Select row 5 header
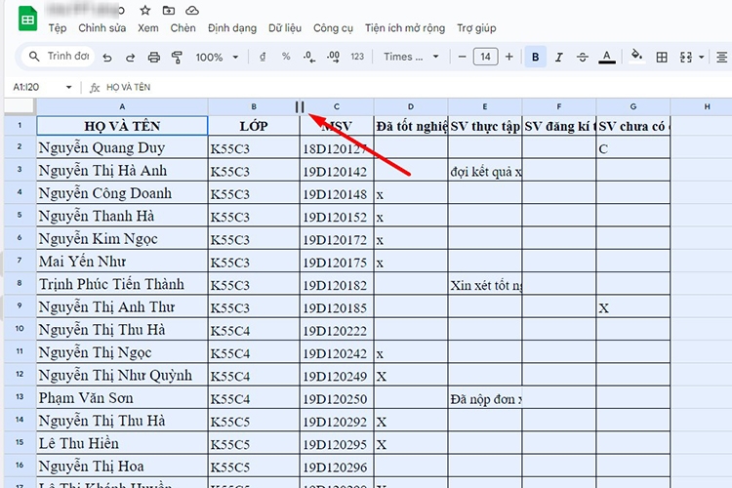 pyautogui.click(x=20, y=216)
